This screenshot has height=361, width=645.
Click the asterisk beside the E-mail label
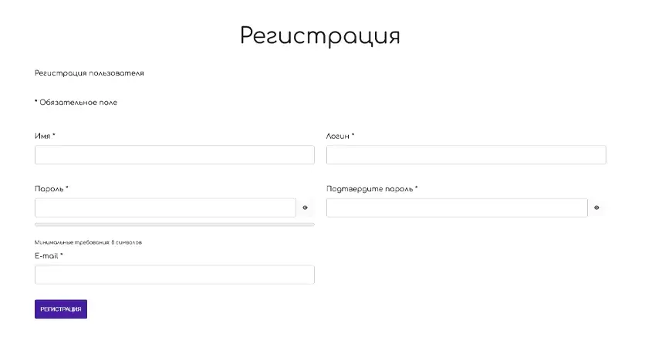click(x=62, y=255)
